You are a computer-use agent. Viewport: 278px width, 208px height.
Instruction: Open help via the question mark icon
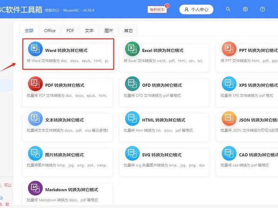pyautogui.click(x=262, y=9)
